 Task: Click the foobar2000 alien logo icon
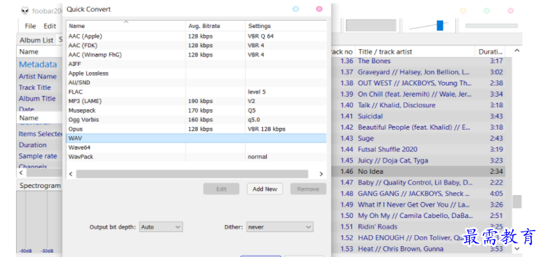point(25,11)
